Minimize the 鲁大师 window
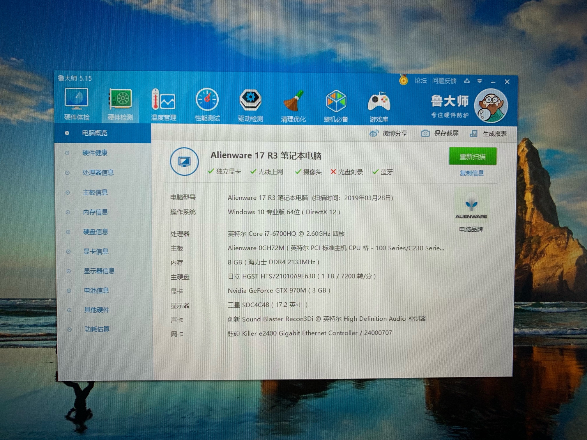Screen dimensions: 587x440 pos(493,82)
